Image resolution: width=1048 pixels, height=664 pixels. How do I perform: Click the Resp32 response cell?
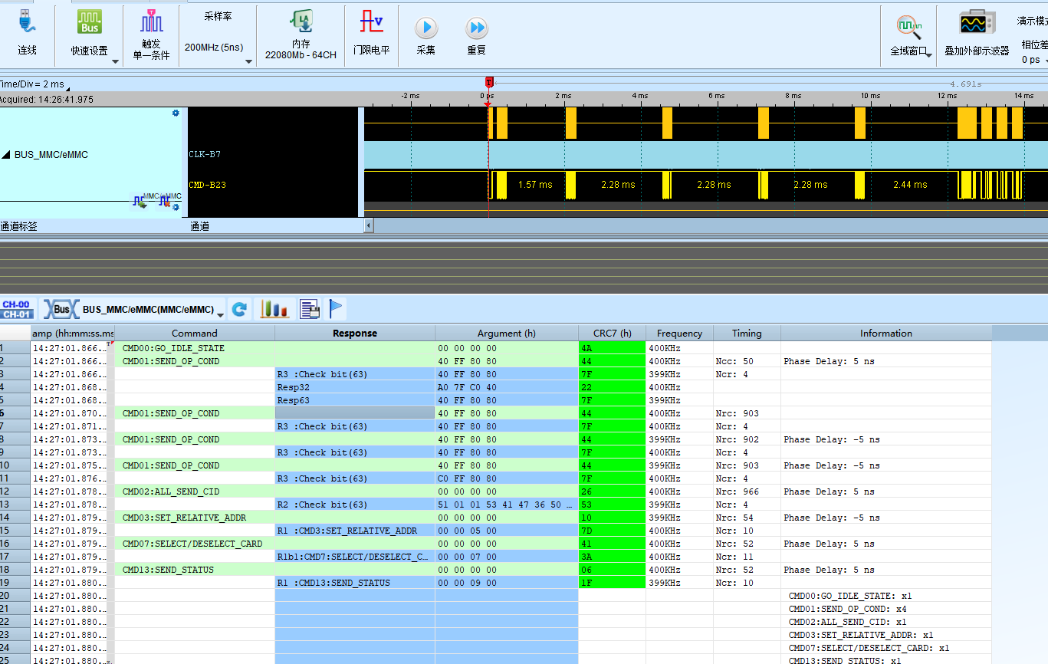click(355, 387)
